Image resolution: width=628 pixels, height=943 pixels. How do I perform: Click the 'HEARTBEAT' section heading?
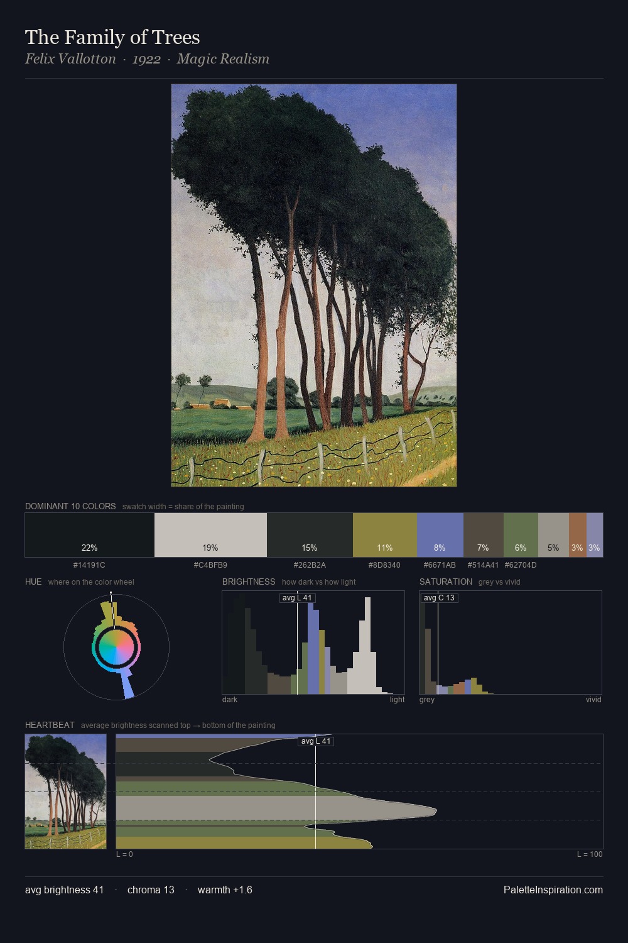(50, 725)
